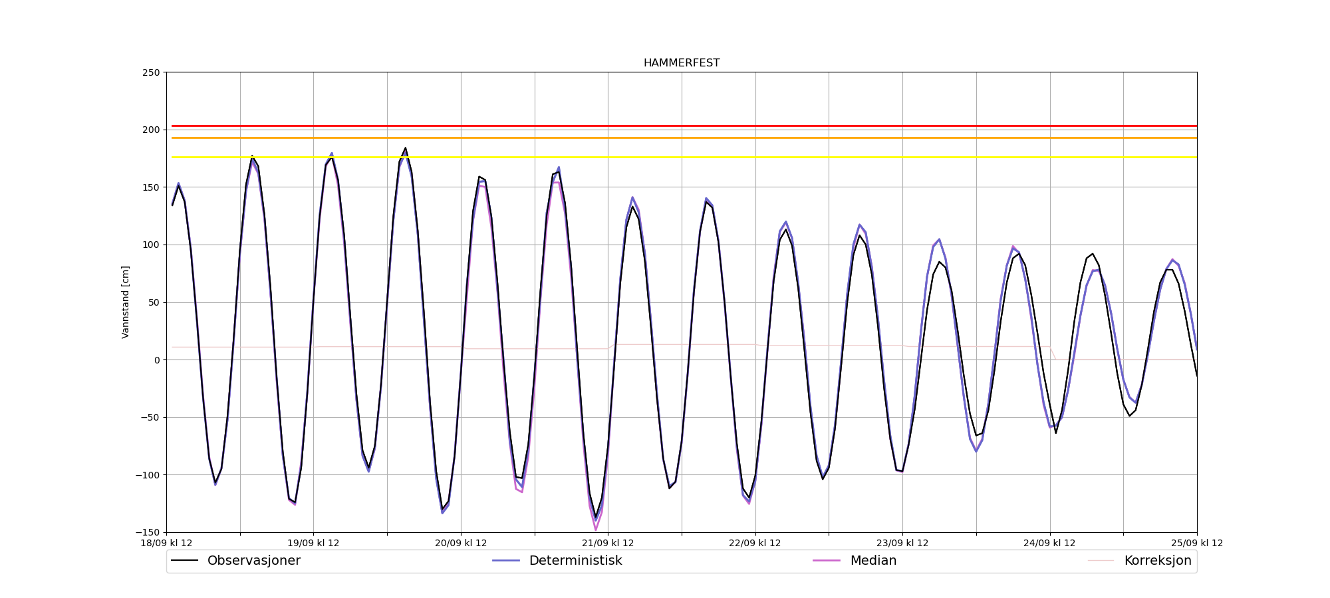The image size is (1330, 598).
Task: Click the −100 y-axis tick label
Action: (x=148, y=475)
